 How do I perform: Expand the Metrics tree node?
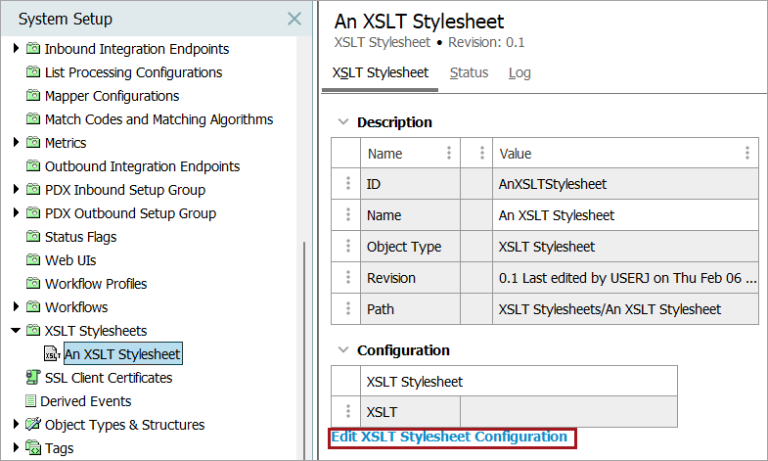16,143
